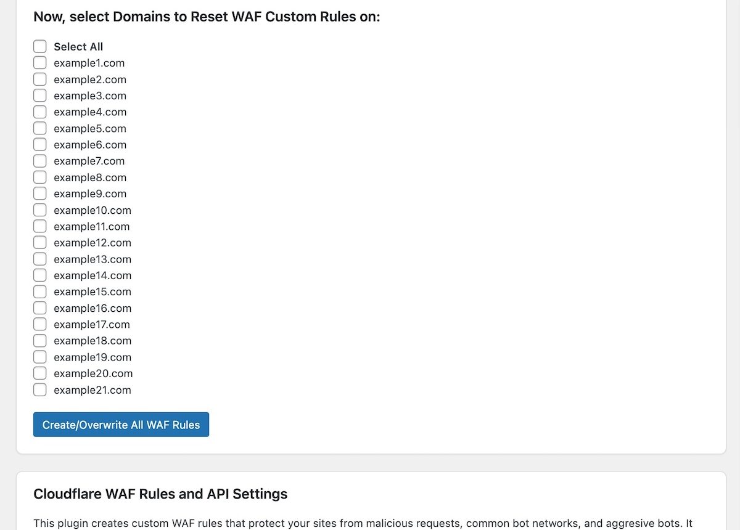
Task: Enable example20.com for WAF rules
Action: pyautogui.click(x=39, y=373)
